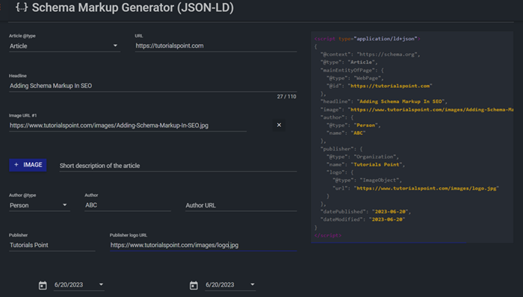The width and height of the screenshot is (523, 297).
Task: Click the 27 / 110 character counter
Action: (x=286, y=96)
